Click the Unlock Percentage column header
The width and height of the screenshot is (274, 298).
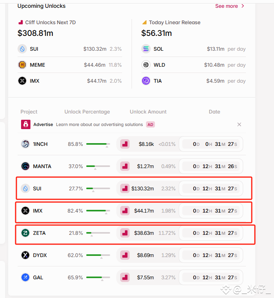87,112
